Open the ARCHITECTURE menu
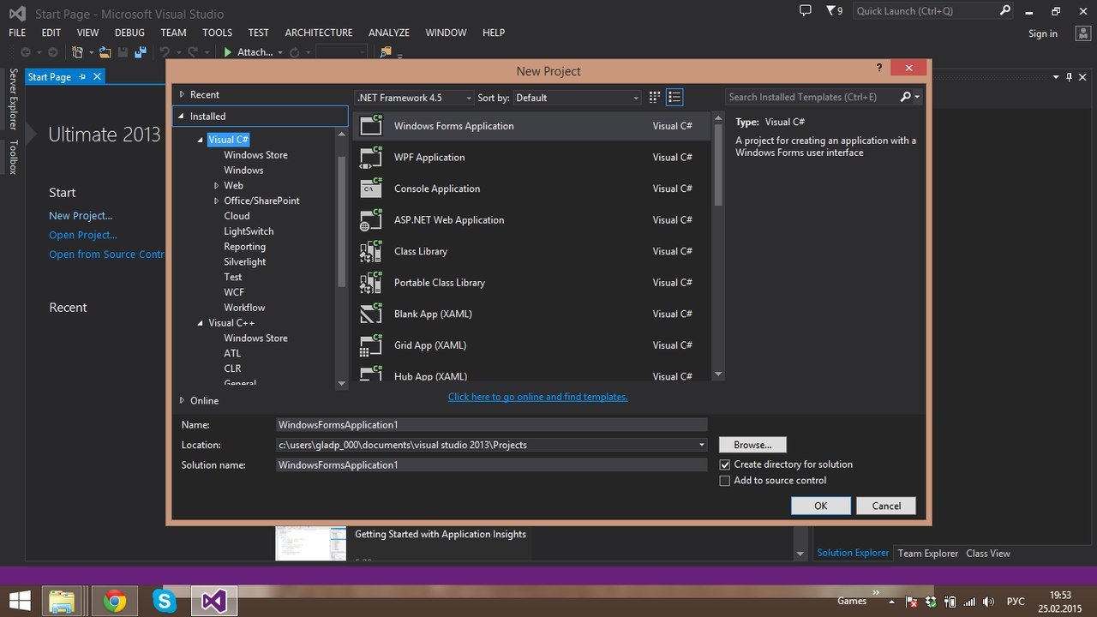 click(x=318, y=33)
